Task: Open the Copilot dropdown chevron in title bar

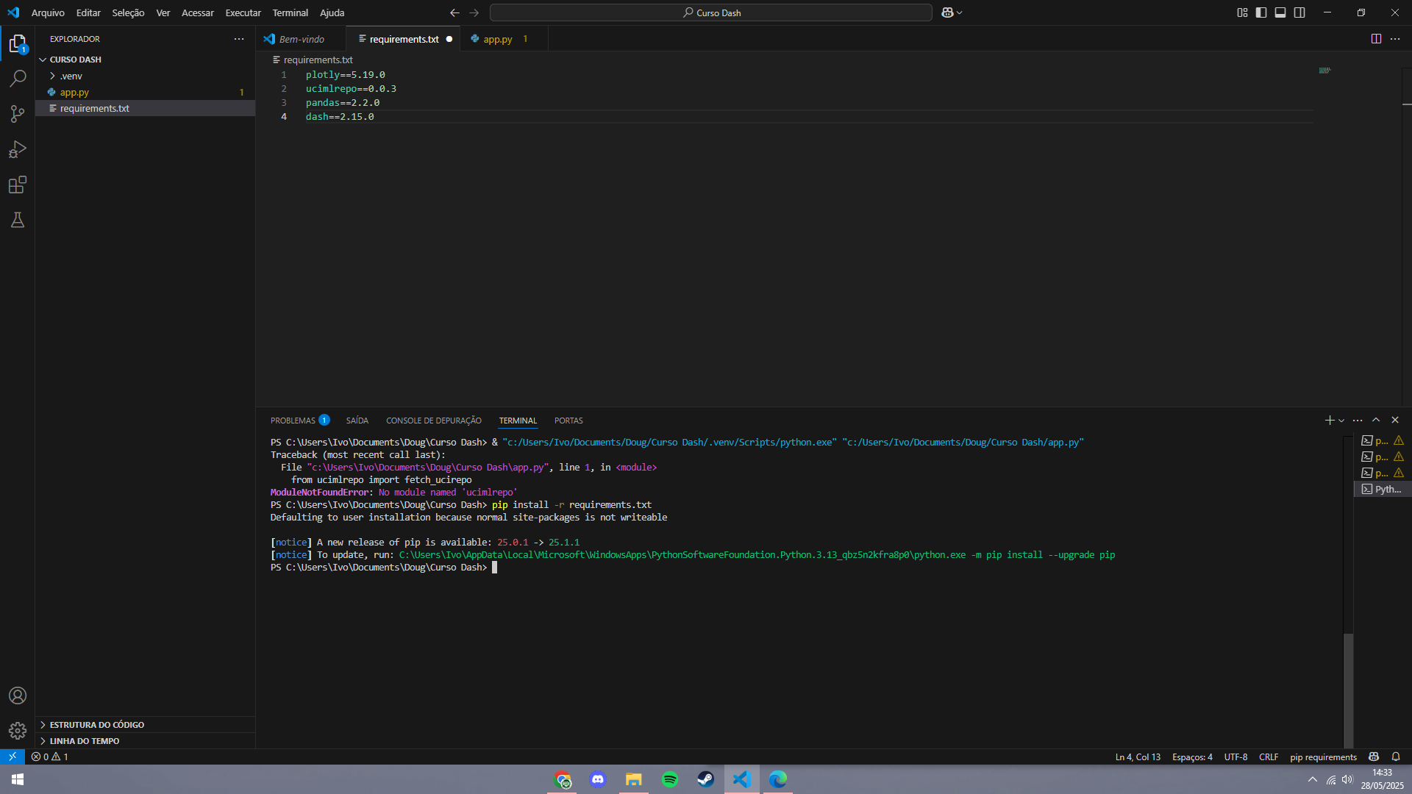Action: (959, 12)
